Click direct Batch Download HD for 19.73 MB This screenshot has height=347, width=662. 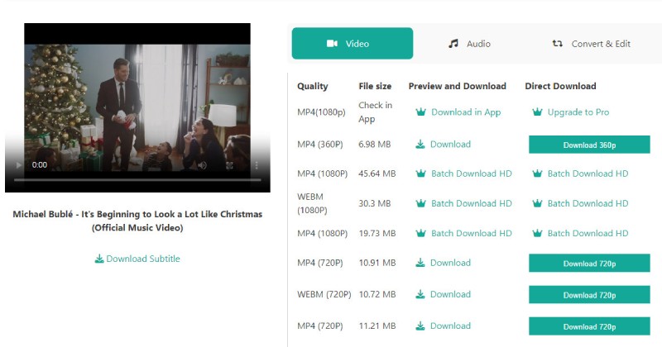(588, 233)
